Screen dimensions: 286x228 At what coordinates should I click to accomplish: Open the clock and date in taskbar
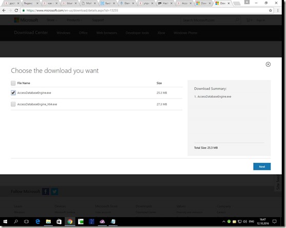click(x=263, y=221)
